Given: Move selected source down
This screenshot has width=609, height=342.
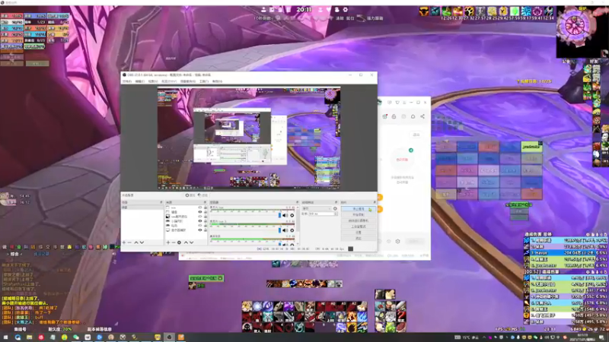Looking at the screenshot, I should (192, 242).
